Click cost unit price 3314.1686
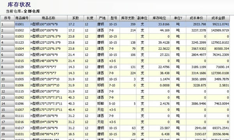This screenshot has width=234, height=140. [199, 73]
